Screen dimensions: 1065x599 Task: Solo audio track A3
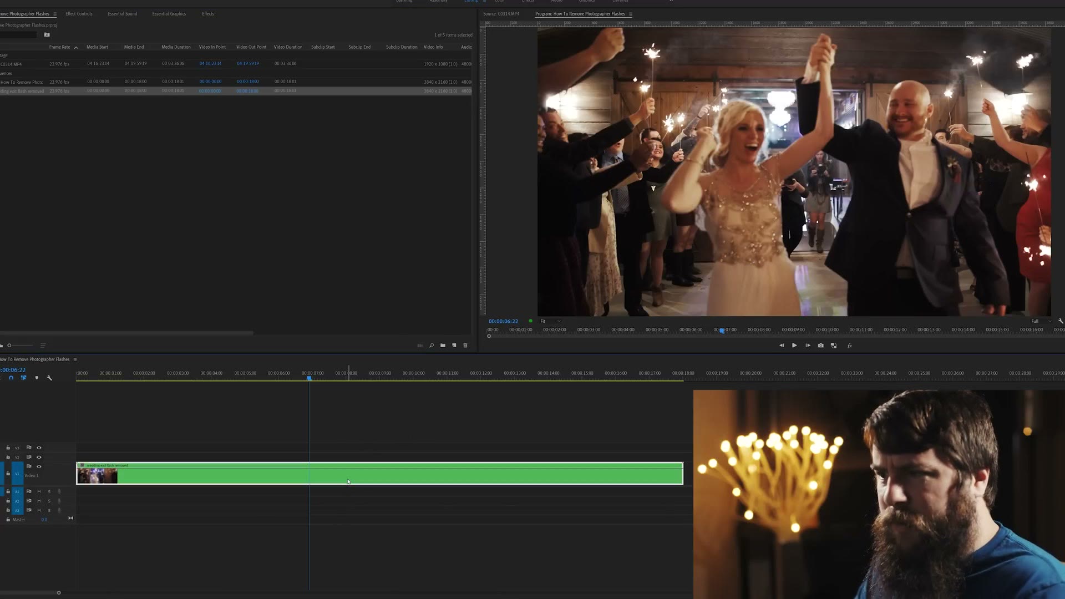(x=49, y=510)
